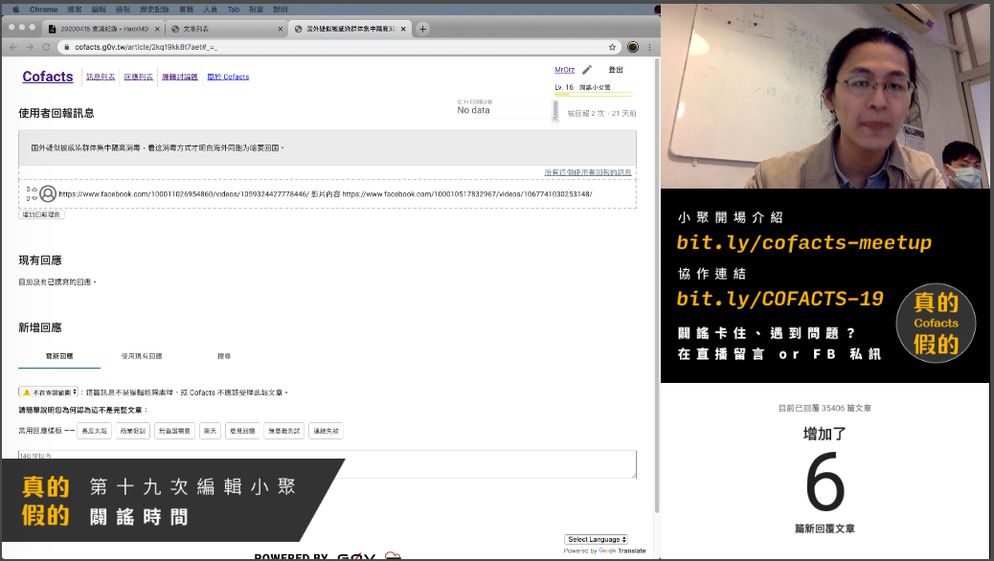This screenshot has width=994, height=561.
Task: Switch to the HackMD browser tab
Action: click(x=104, y=29)
